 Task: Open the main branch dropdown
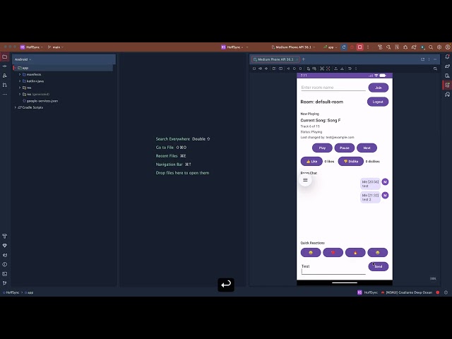click(x=56, y=47)
